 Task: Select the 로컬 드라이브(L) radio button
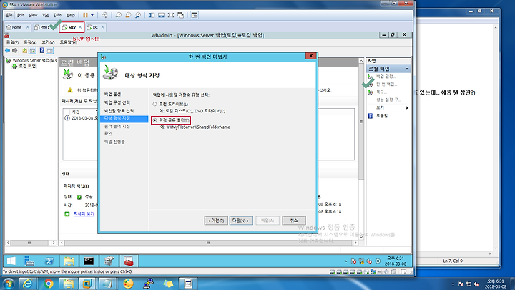click(154, 104)
